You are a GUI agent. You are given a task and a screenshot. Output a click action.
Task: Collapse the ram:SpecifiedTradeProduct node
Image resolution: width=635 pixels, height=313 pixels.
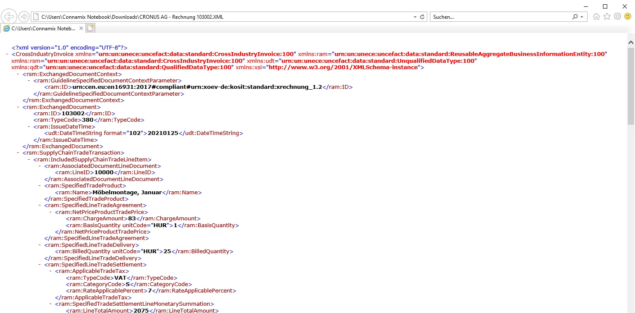pyautogui.click(x=40, y=186)
